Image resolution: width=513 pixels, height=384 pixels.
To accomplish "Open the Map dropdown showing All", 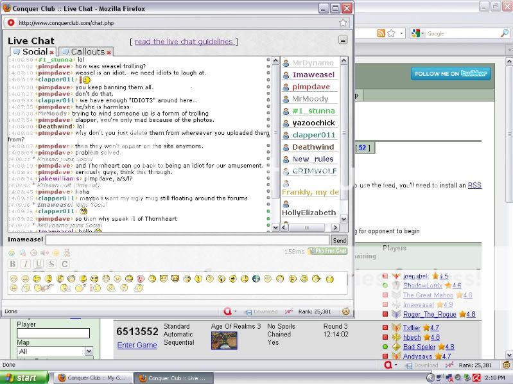I will click(x=89, y=351).
